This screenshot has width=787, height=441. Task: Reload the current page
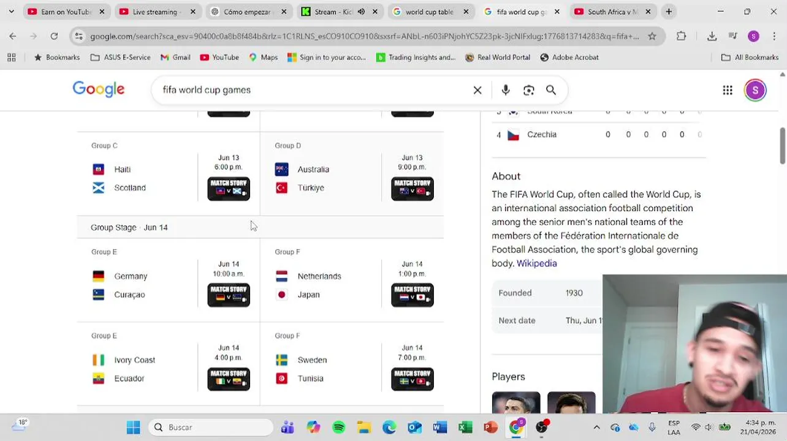click(x=54, y=36)
